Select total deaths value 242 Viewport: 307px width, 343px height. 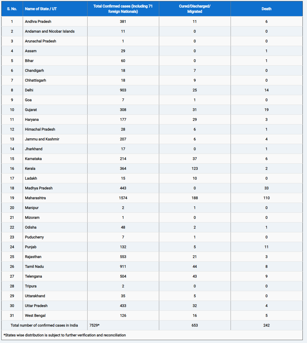pyautogui.click(x=267, y=325)
